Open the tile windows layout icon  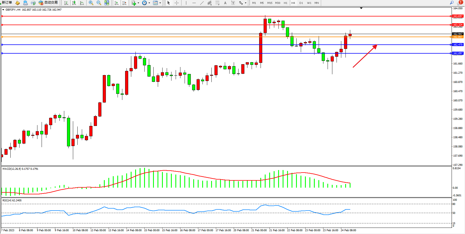pyautogui.click(x=107, y=3)
